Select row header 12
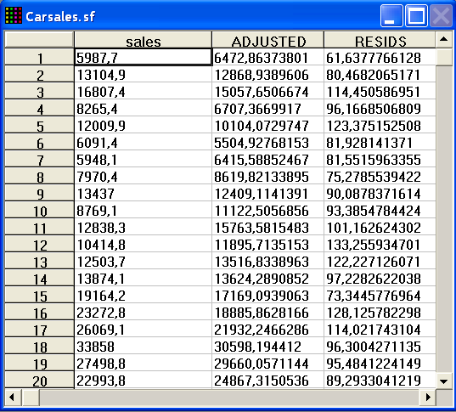This screenshot has width=456, height=412. pos(39,244)
